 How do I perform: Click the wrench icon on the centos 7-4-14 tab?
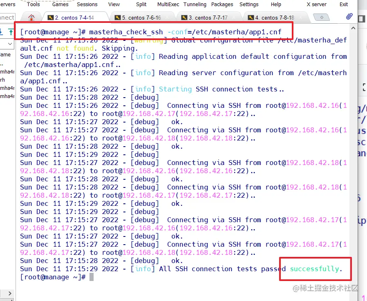point(51,18)
